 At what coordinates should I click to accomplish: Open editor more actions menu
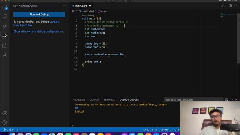point(235,6)
